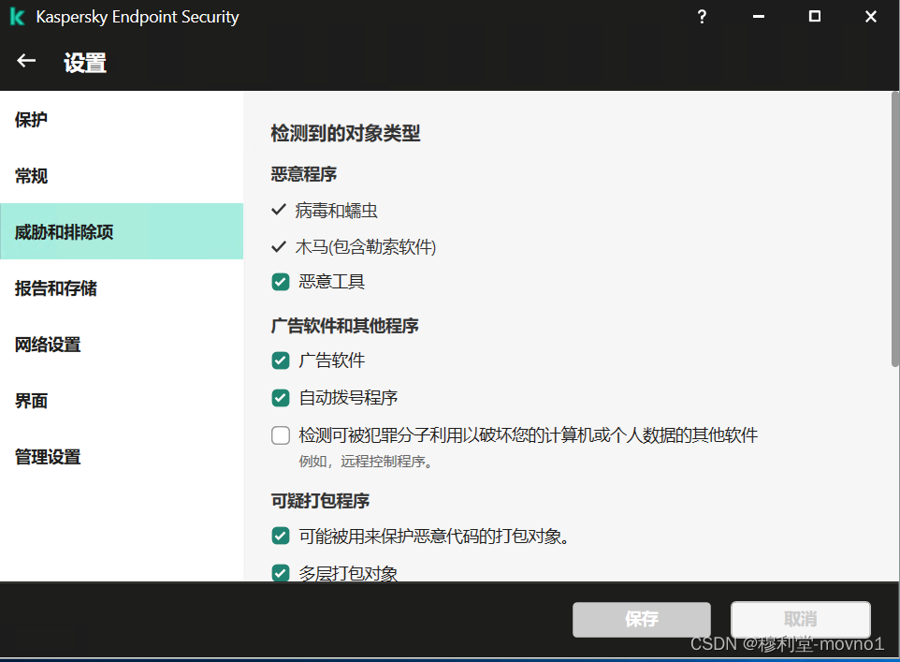Toggle the 自动拨号程序 checkbox
900x662 pixels.
[280, 398]
